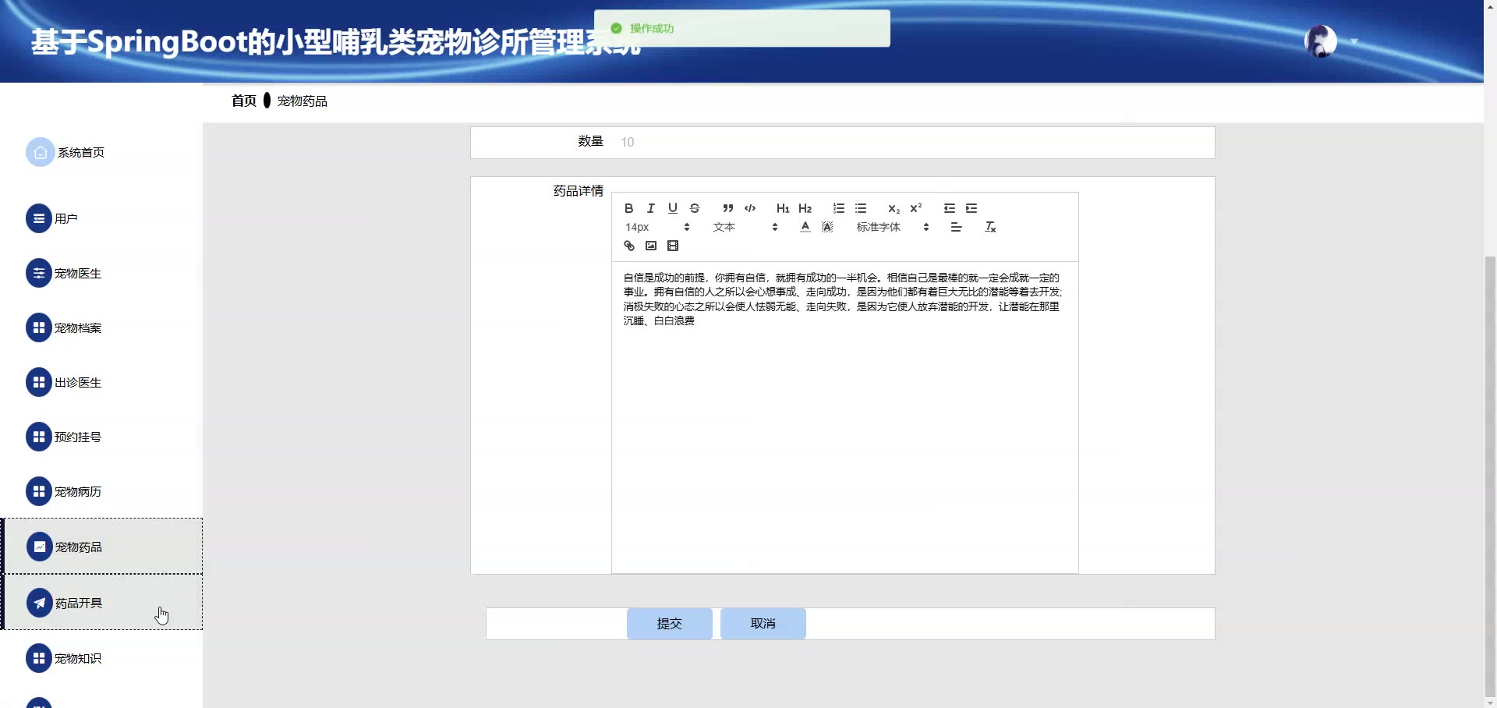Insert a code block
Screen dimensions: 1497x708
750,208
